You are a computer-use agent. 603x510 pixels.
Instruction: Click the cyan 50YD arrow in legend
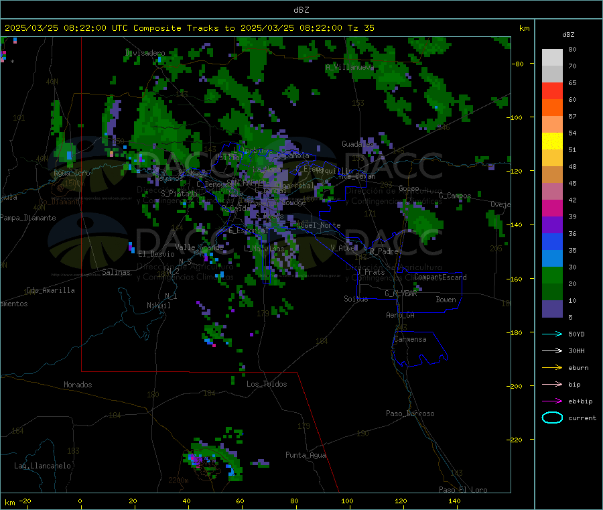tap(552, 334)
